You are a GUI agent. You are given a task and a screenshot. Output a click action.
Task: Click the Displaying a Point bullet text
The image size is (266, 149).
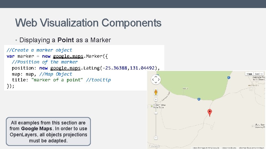65,40
